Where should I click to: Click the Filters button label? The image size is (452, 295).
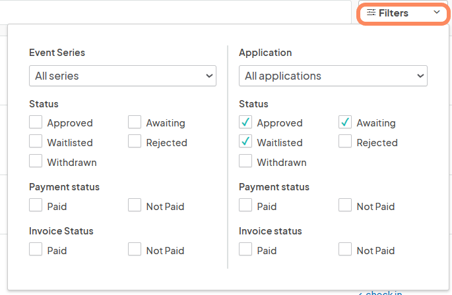tap(393, 13)
